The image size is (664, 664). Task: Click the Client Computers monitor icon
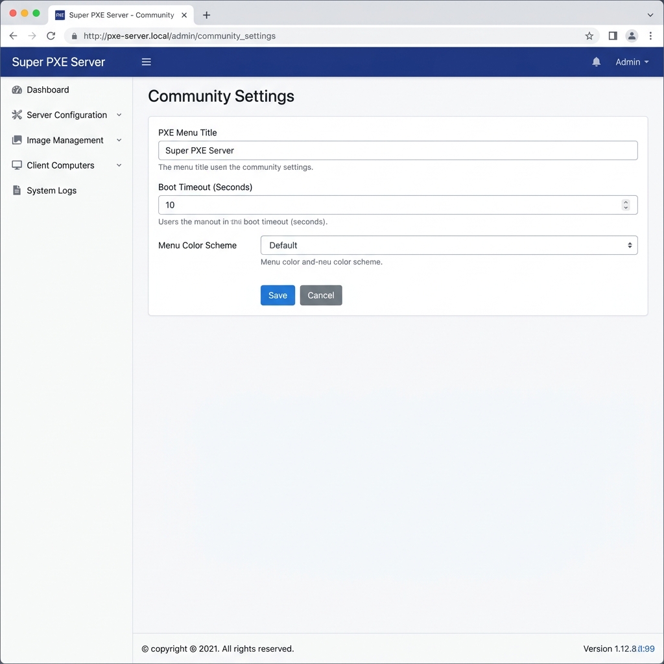pyautogui.click(x=17, y=165)
